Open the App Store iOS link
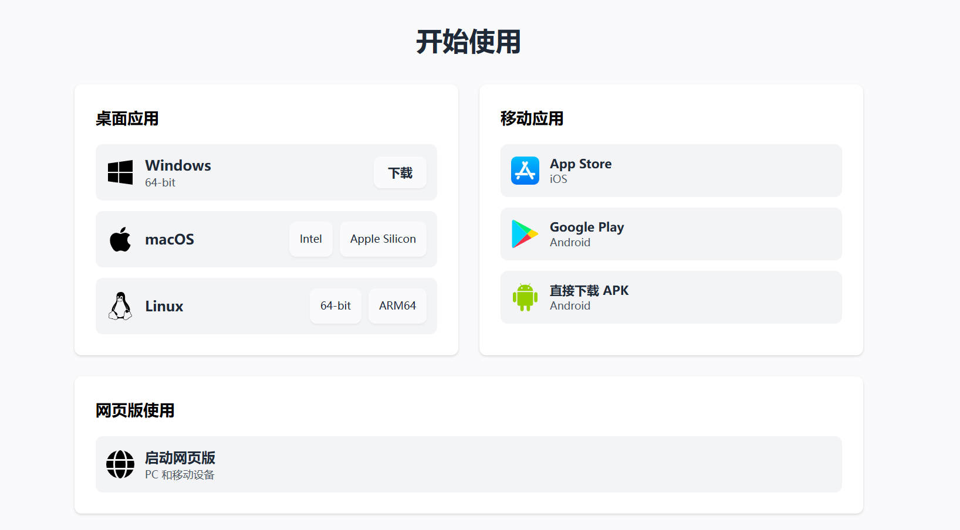The image size is (960, 530). (x=671, y=171)
